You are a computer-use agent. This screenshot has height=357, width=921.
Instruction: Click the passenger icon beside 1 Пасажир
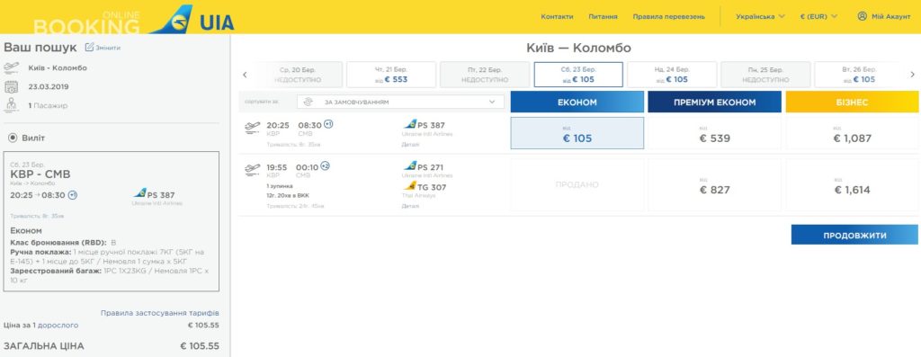tap(11, 105)
